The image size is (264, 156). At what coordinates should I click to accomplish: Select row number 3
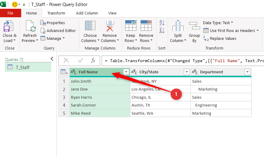click(64, 97)
